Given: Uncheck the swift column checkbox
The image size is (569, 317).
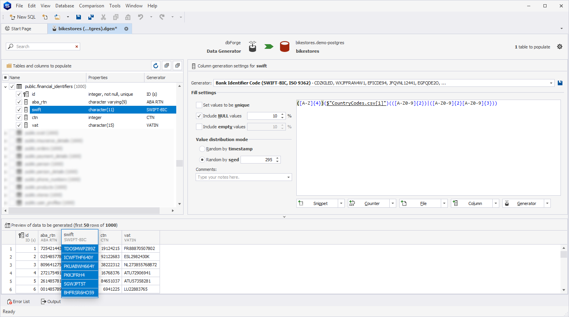Looking at the screenshot, I should [x=19, y=110].
